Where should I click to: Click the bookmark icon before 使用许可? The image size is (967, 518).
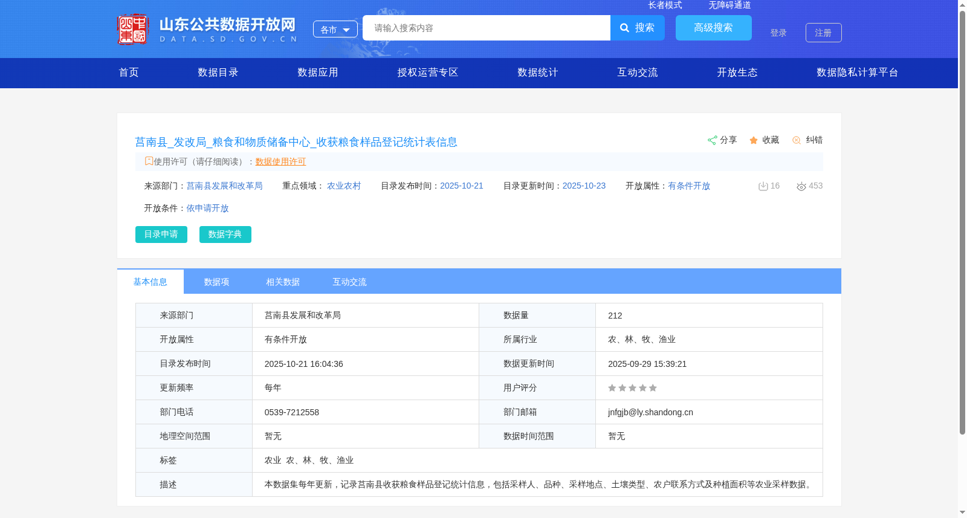[x=149, y=161]
